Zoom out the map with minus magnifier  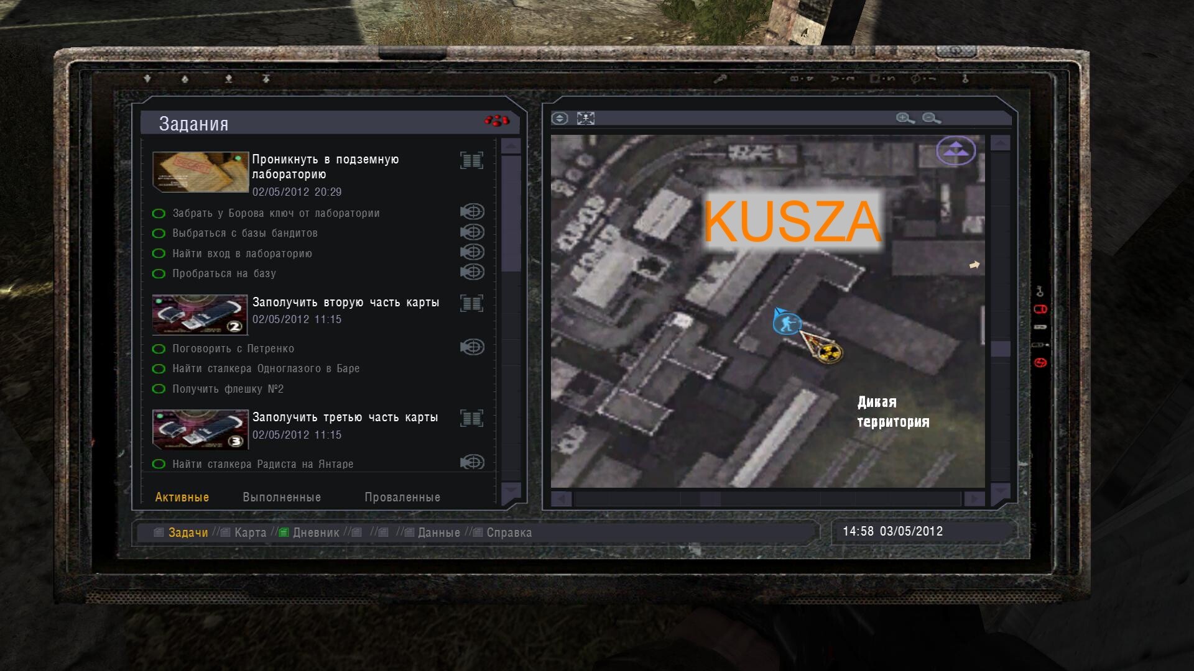pos(931,118)
